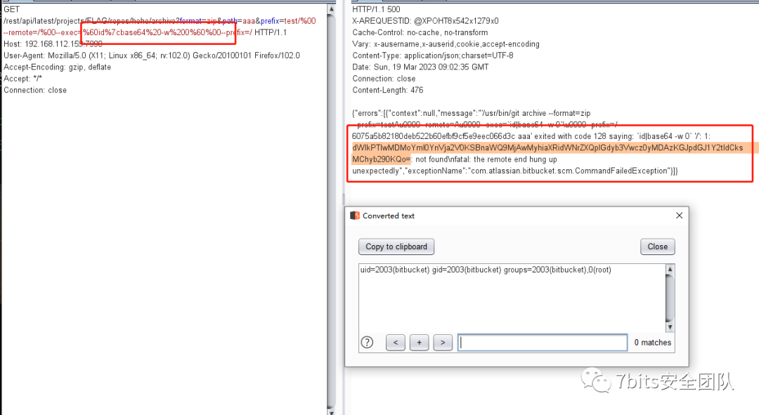Close the Converted text dialog with X
The width and height of the screenshot is (759, 415).
click(679, 216)
